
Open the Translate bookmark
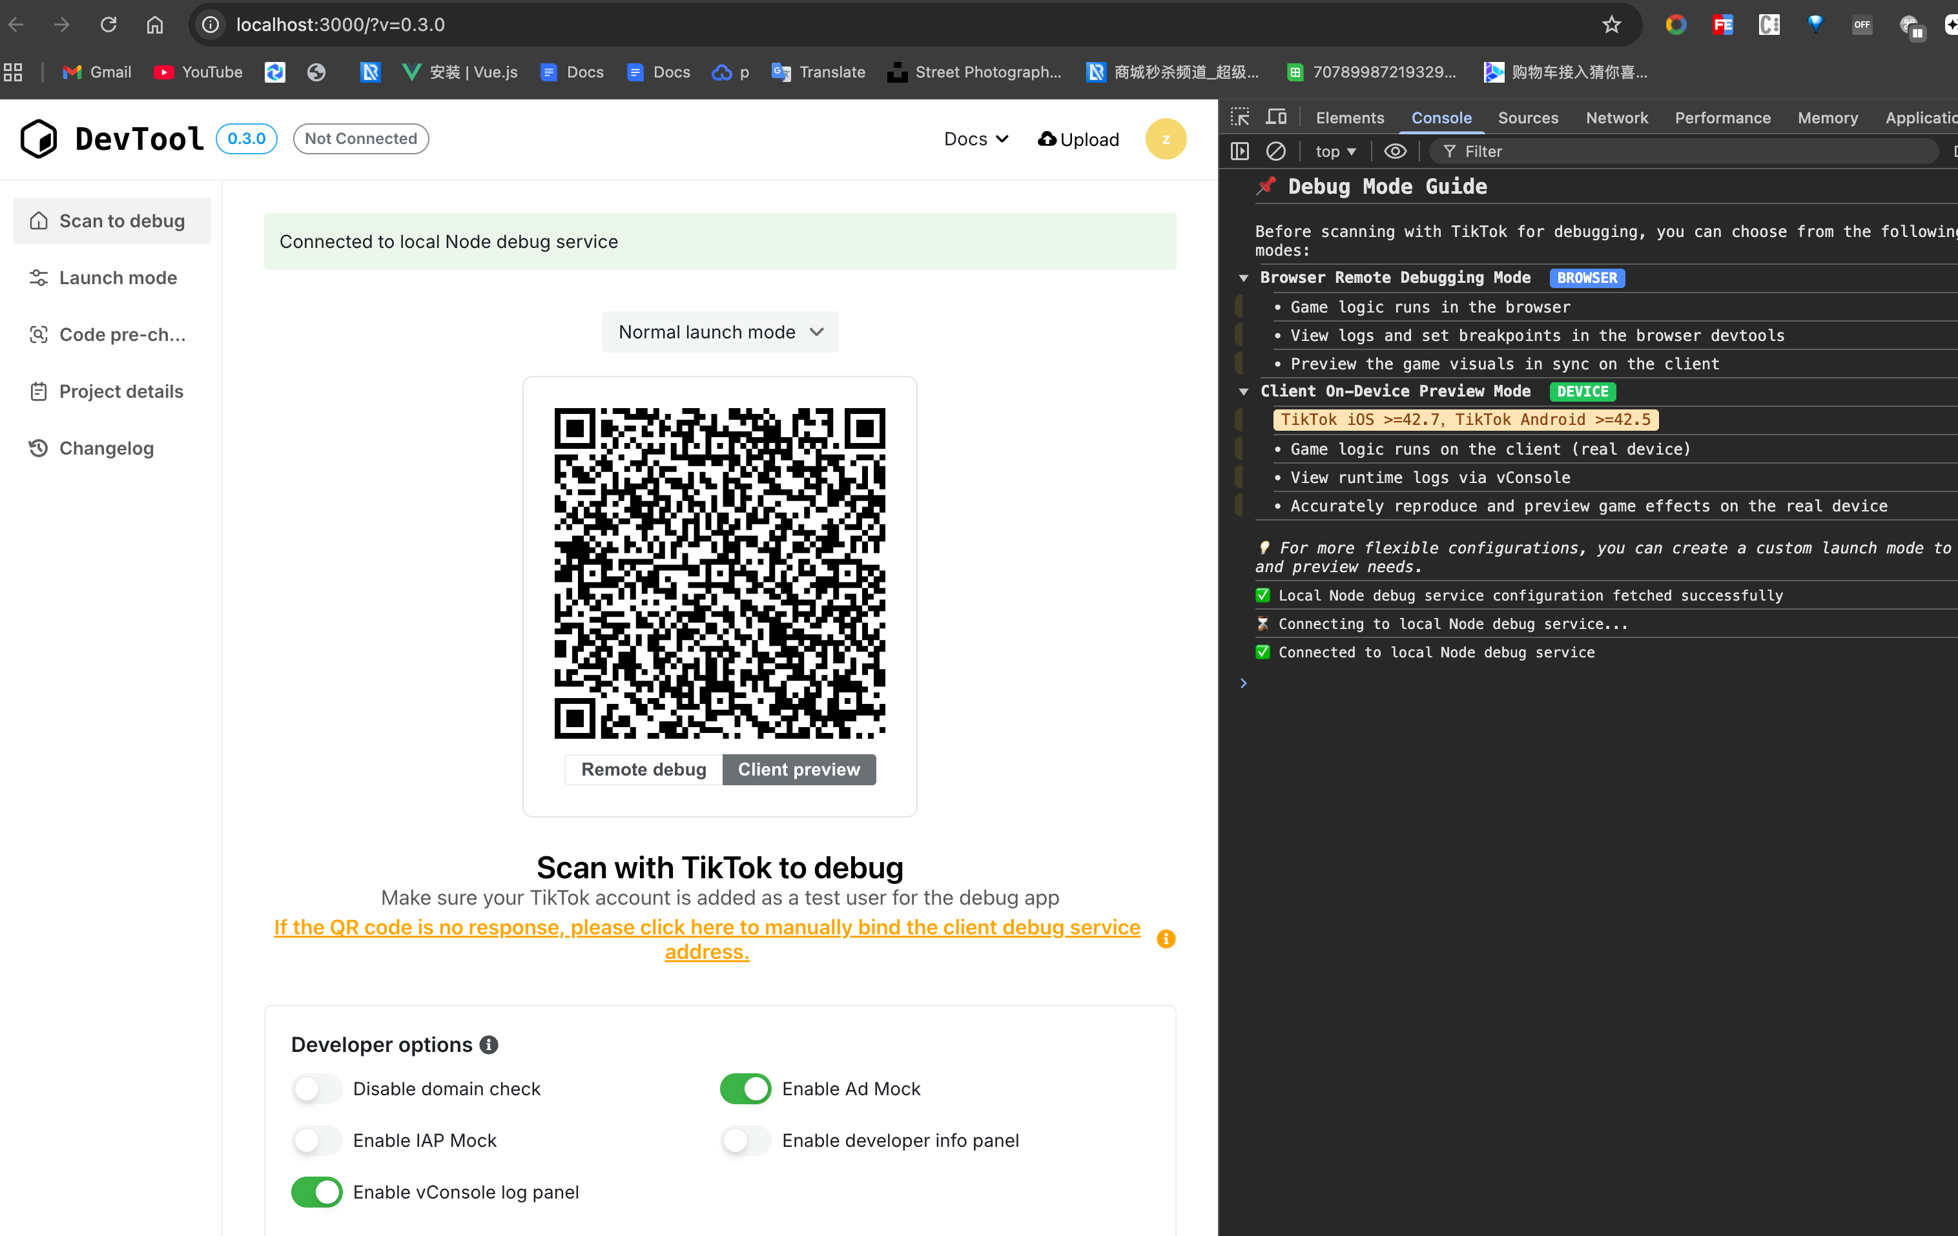(818, 72)
